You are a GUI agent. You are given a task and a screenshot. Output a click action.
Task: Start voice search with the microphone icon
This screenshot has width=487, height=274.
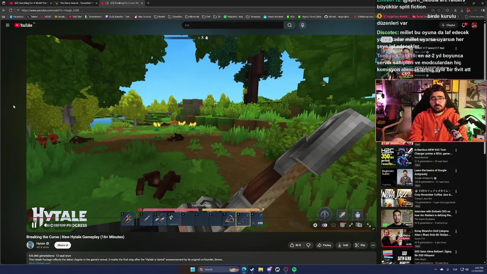(302, 25)
